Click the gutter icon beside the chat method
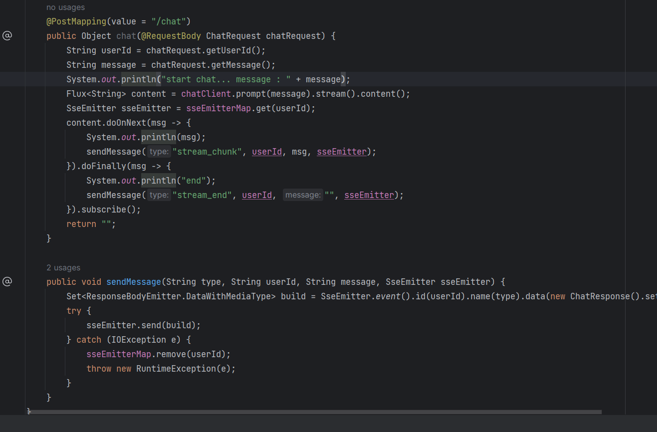This screenshot has width=657, height=432. click(7, 35)
